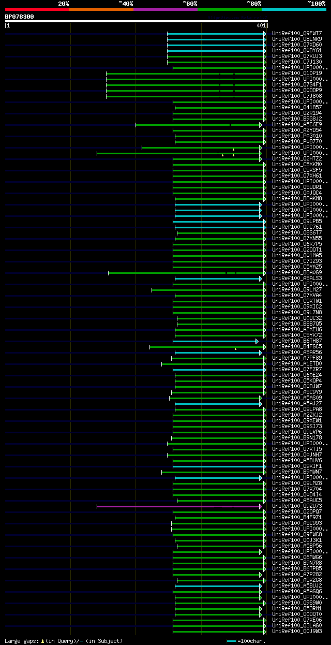The height and width of the screenshot is (645, 331).
Task: Open hit UniRef100_Q0DY61
Action: click(297, 50)
